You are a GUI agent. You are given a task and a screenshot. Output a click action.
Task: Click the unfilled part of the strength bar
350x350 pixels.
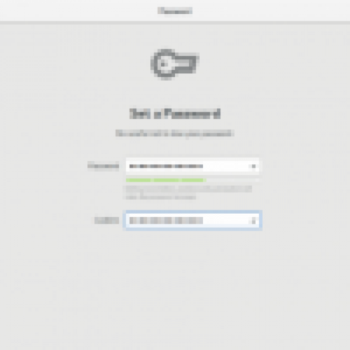pos(232,180)
